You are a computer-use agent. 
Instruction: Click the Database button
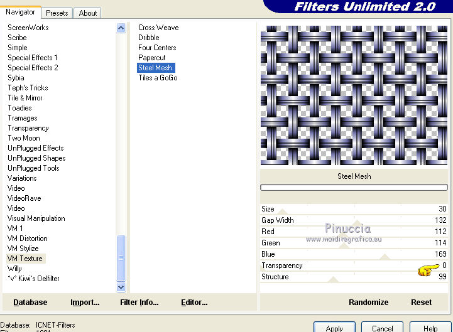[x=30, y=303]
